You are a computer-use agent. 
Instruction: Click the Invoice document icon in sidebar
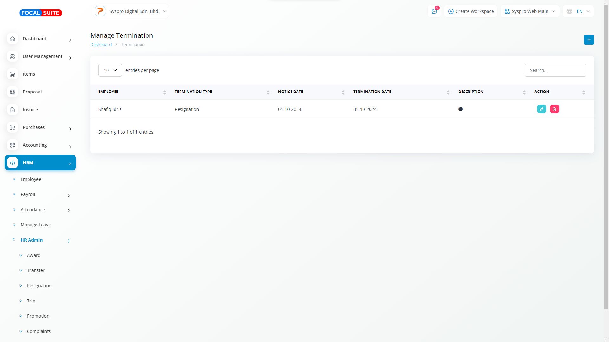point(13,110)
